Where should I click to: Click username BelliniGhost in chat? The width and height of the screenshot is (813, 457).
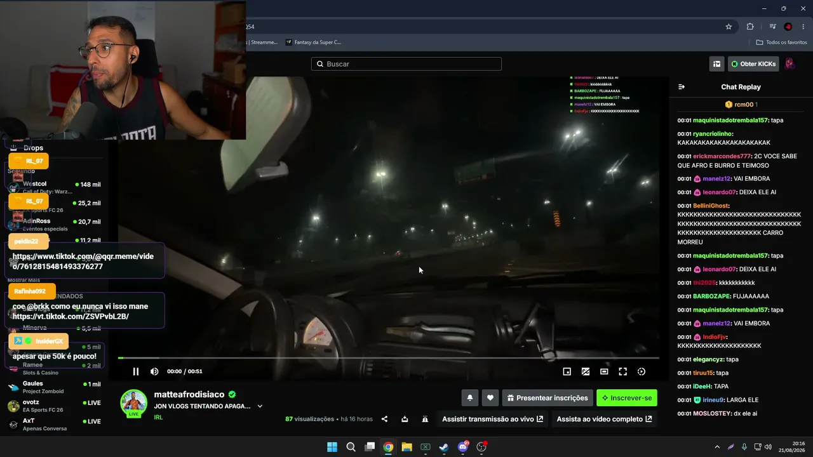[x=710, y=206]
